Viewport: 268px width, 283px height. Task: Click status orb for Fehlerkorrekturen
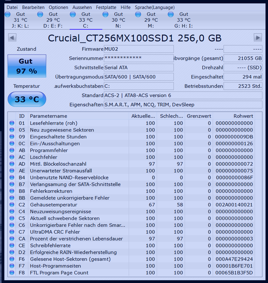(12, 191)
